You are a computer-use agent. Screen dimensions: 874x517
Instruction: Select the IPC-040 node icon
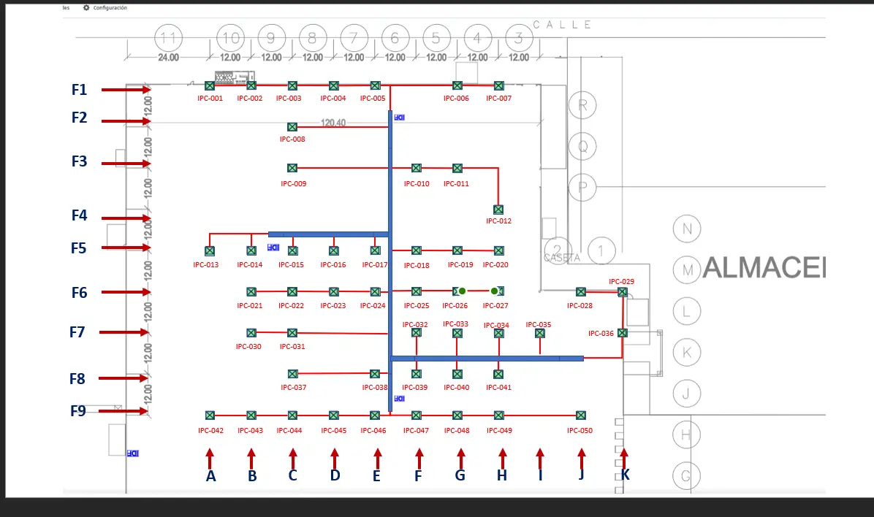click(x=457, y=374)
